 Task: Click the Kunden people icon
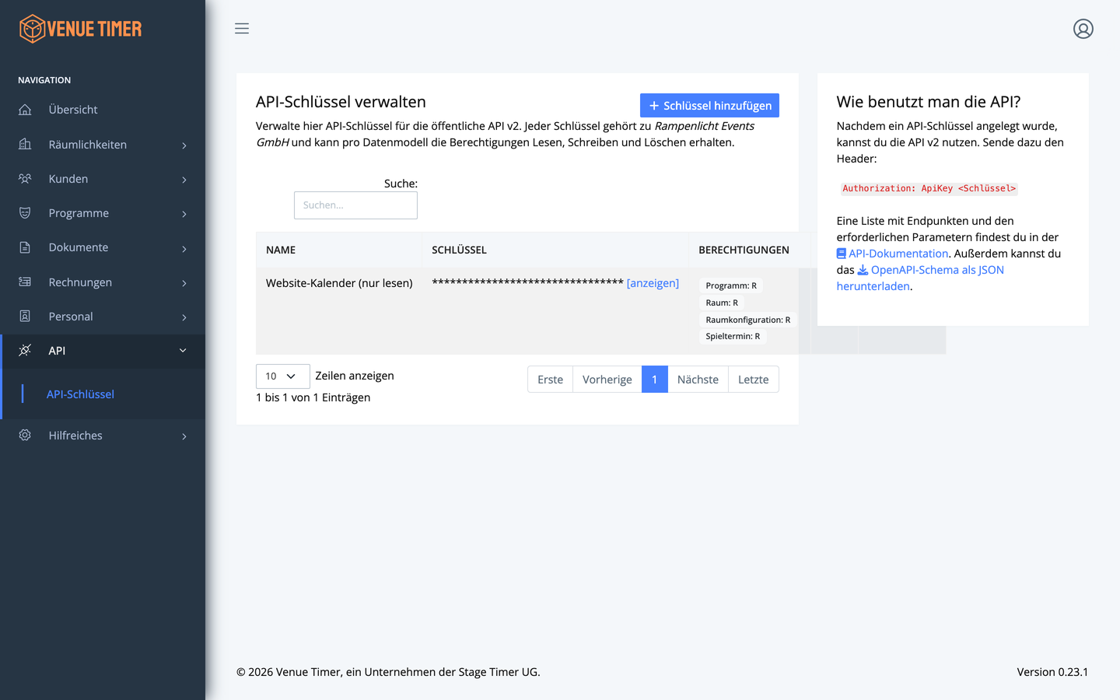(x=25, y=179)
